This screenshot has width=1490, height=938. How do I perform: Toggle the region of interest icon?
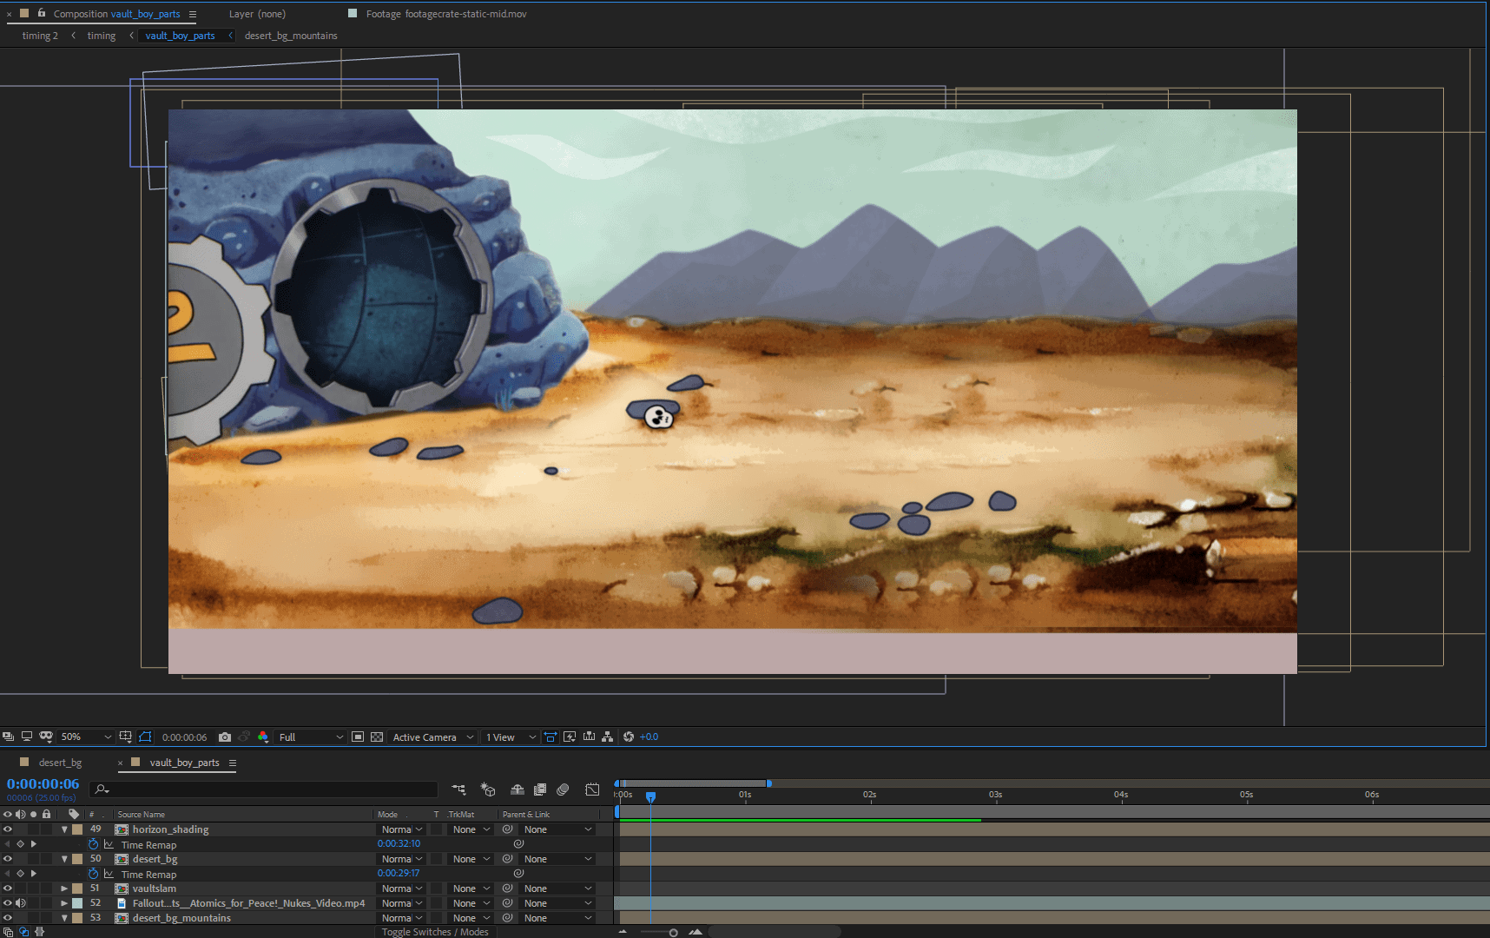point(358,737)
